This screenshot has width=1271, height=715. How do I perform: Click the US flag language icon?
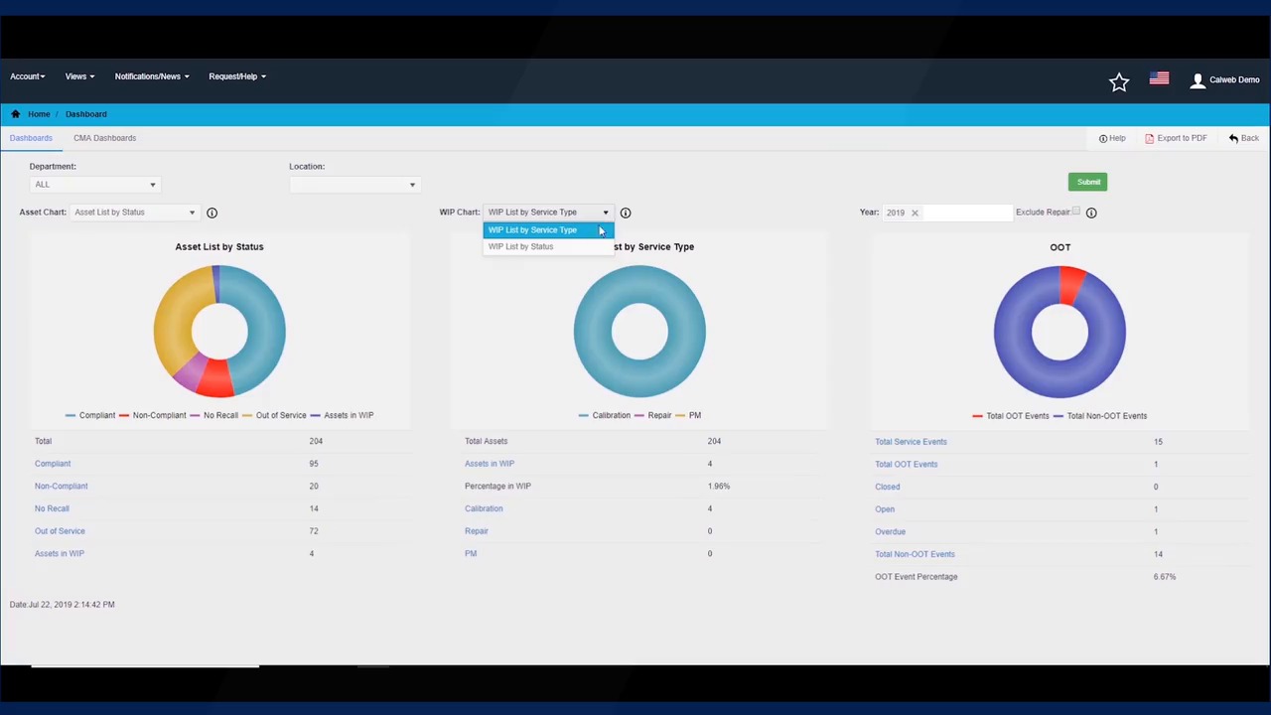(x=1159, y=78)
